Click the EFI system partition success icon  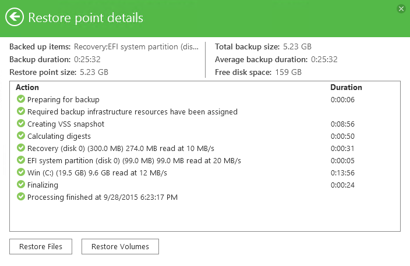[x=21, y=160]
